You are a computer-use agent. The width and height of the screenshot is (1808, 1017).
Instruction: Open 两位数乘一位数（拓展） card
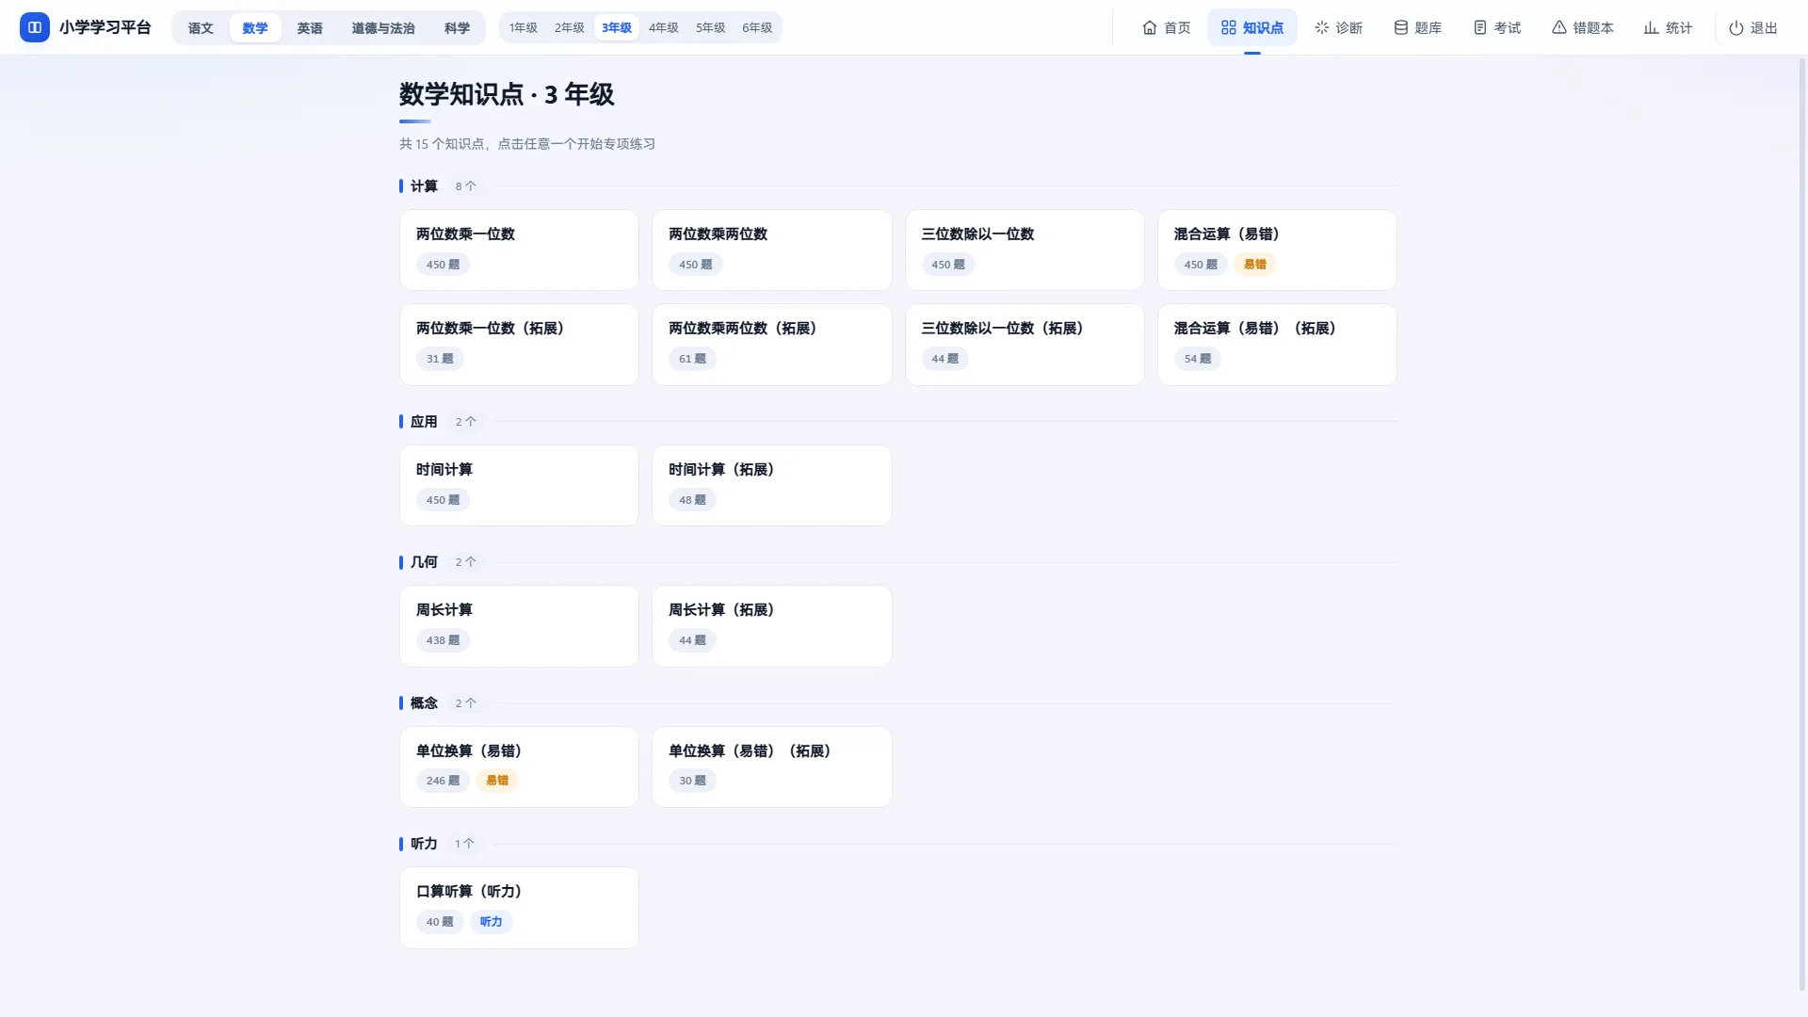point(519,344)
